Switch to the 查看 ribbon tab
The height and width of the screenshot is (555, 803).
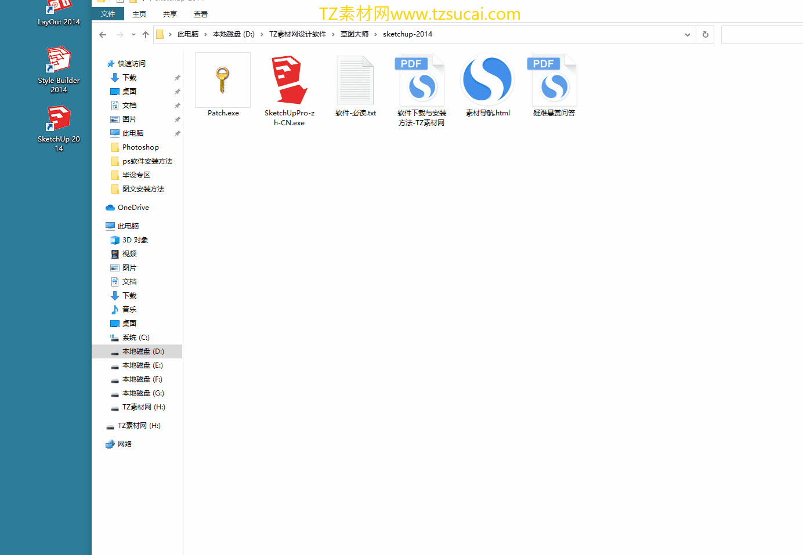201,14
